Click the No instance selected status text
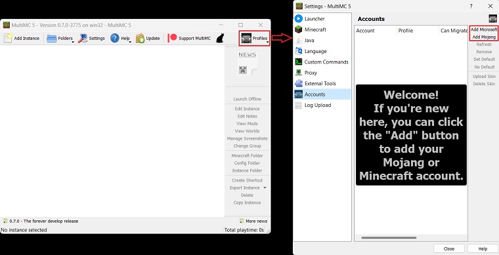 [x=24, y=230]
